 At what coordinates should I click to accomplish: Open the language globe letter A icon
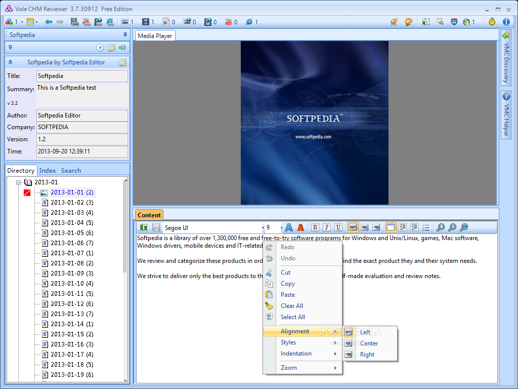pos(394,22)
